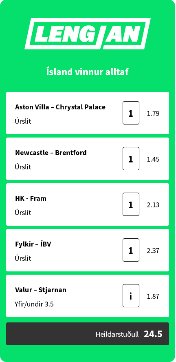Screen dimensions: 176x362
Task: Click the 'Ísland vinnur alltaf' heading
Action: coord(88,72)
